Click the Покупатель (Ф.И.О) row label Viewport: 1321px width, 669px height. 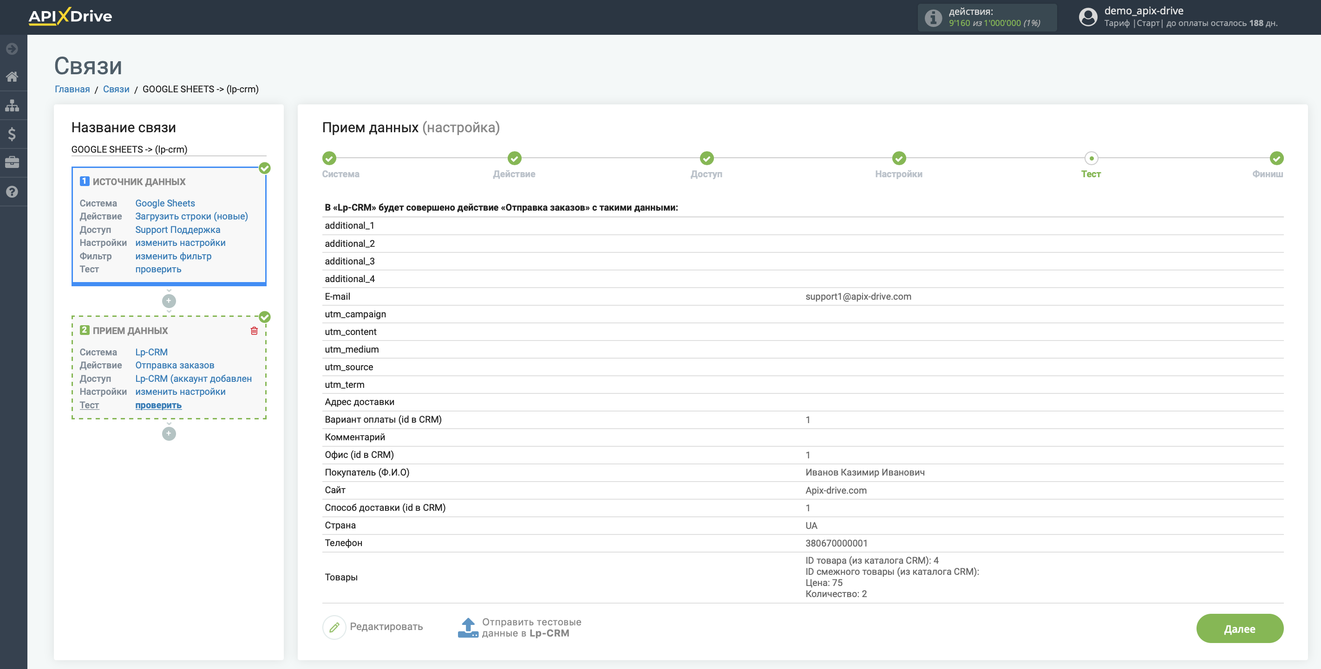tap(366, 472)
